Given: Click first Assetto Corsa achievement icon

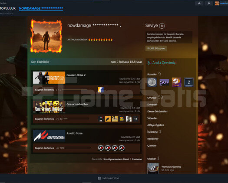Looking at the screenshot, I should [101, 148].
